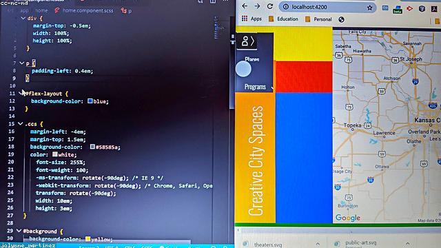Collapse the .ccs rule block
This screenshot has width=441, height=248.
click(20, 123)
